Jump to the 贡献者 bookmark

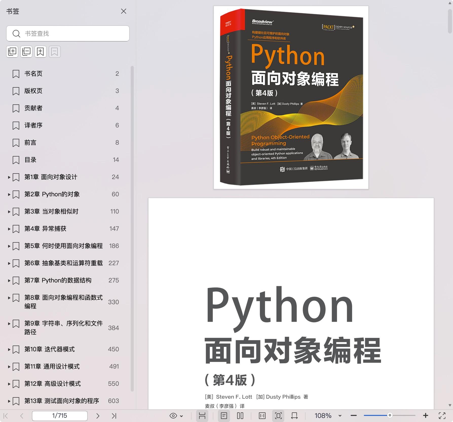[x=33, y=108]
